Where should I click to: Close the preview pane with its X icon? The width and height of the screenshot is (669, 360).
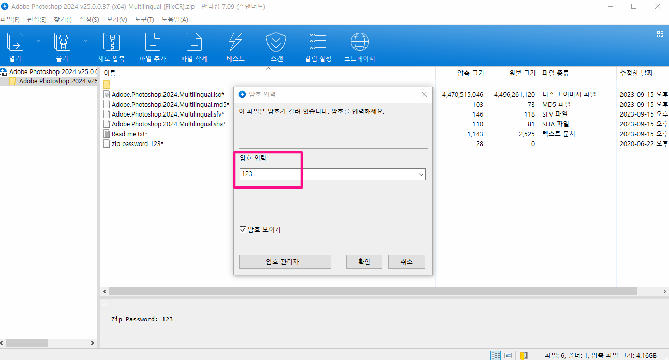coord(104,304)
